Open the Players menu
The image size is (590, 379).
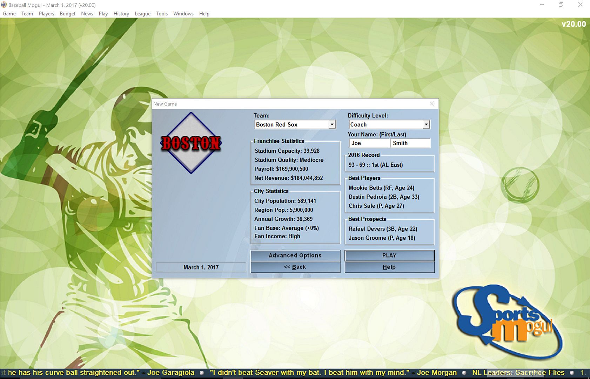46,14
